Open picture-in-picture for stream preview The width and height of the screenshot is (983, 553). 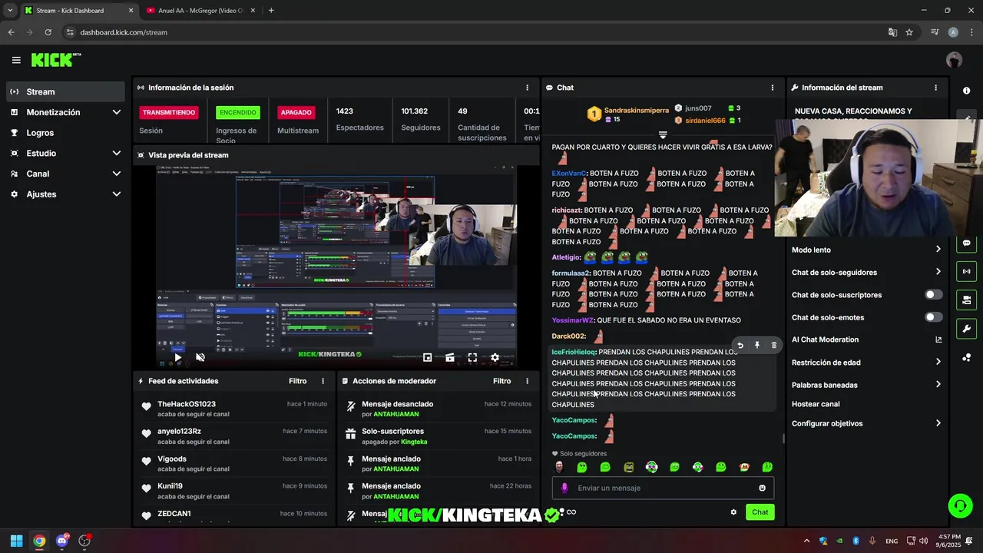[428, 357]
